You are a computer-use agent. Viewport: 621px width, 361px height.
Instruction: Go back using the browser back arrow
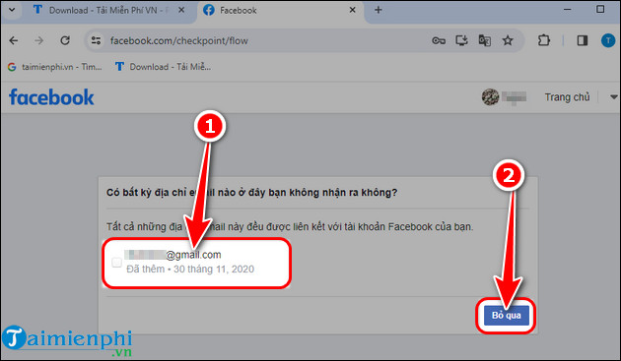[14, 40]
